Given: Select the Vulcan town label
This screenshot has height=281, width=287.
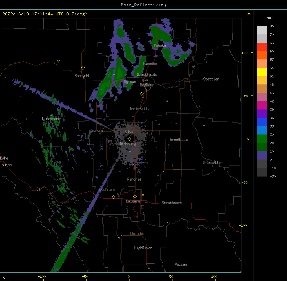Looking at the screenshot, I should pyautogui.click(x=181, y=264).
